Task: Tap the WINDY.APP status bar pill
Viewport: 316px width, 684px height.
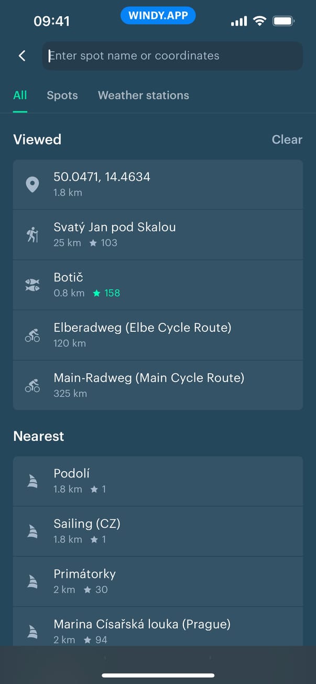Action: click(158, 16)
